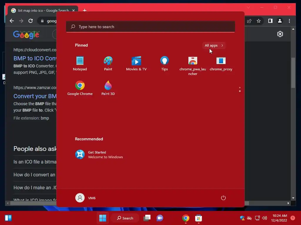Image resolution: width=301 pixels, height=225 pixels.
Task: Open BMP to ICO Converter result
Action: point(35,58)
